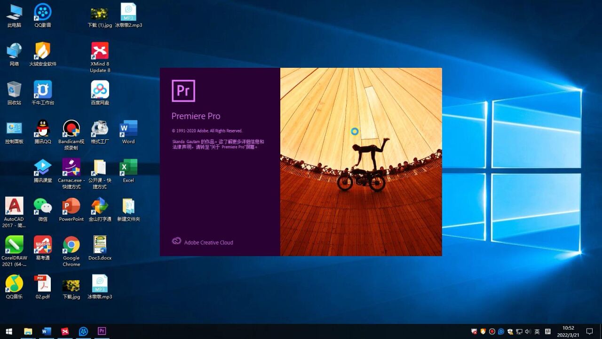The width and height of the screenshot is (602, 339).
Task: Open the 百度网盘 desktop shortcut
Action: tap(100, 92)
